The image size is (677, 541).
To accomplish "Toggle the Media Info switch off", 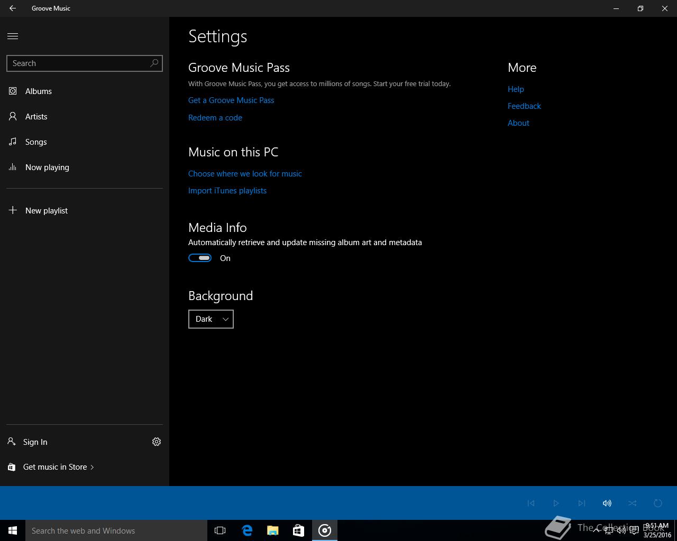I will (200, 258).
